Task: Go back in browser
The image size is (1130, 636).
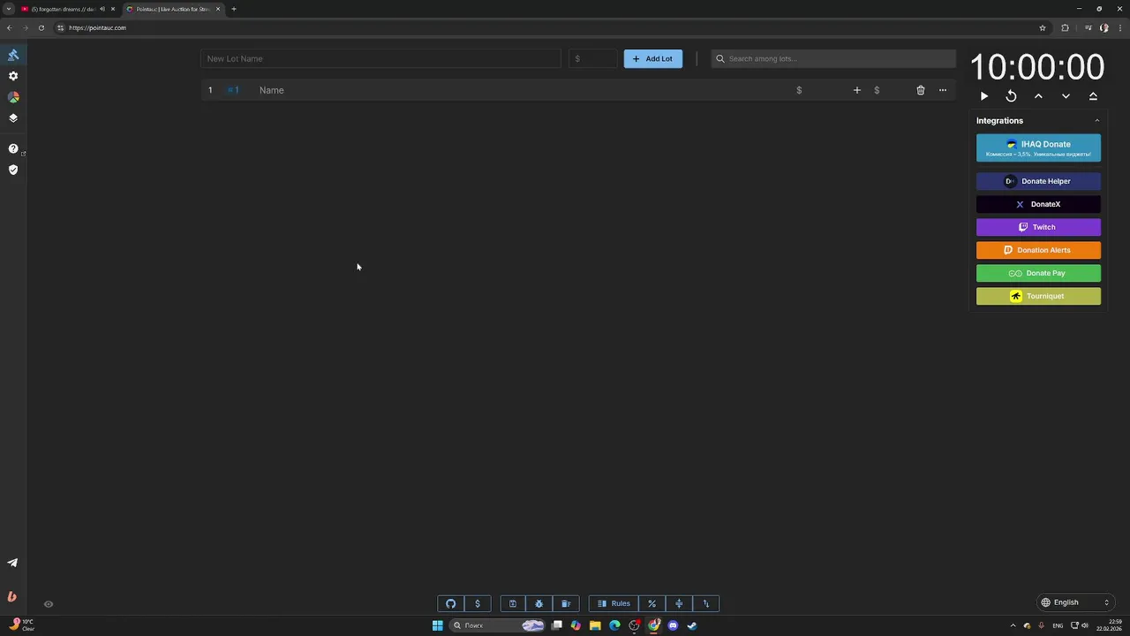Action: 9,27
